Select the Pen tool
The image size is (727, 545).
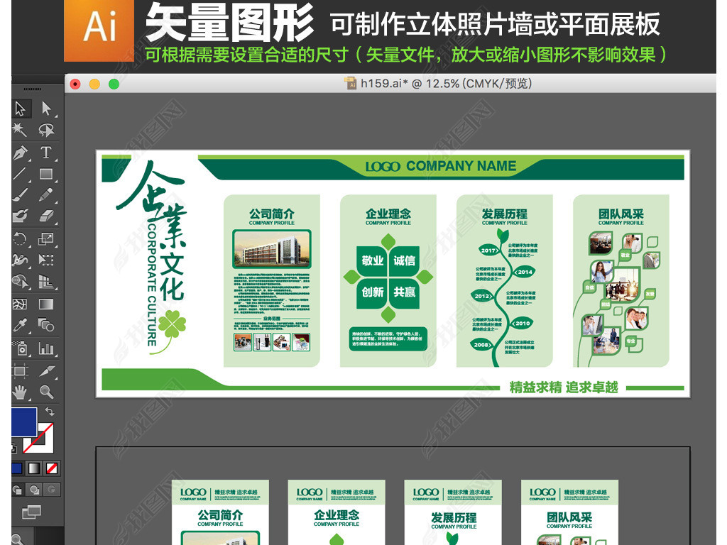[20, 153]
